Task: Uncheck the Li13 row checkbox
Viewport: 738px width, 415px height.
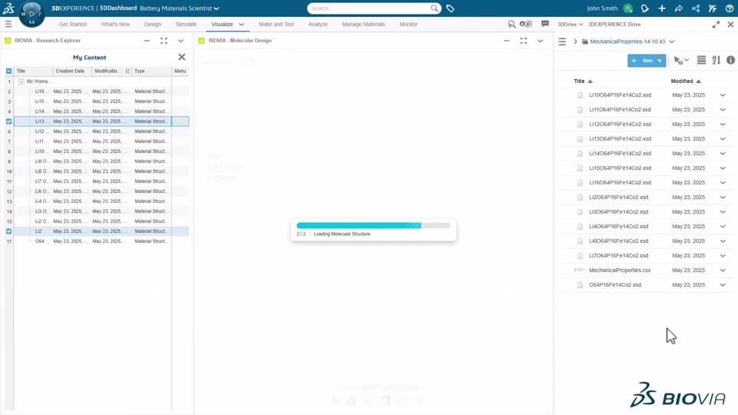Action: point(9,121)
